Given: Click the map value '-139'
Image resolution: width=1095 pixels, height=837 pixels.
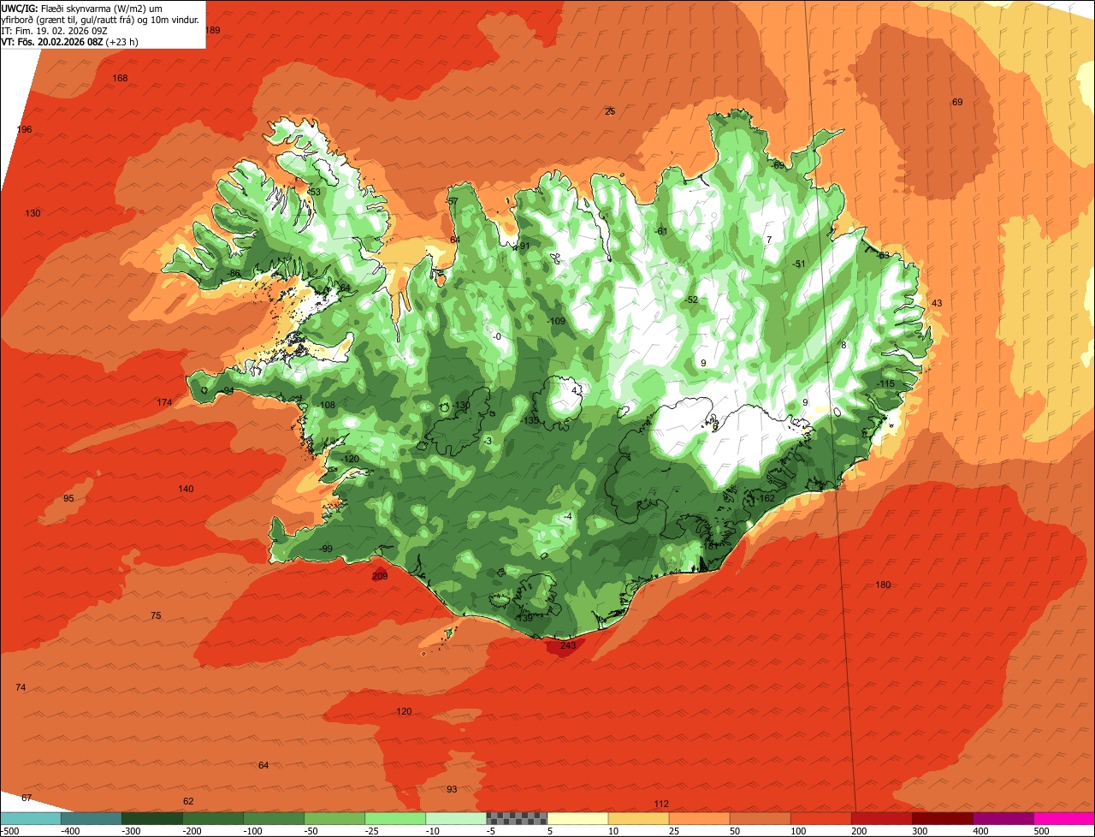Looking at the screenshot, I should [525, 618].
